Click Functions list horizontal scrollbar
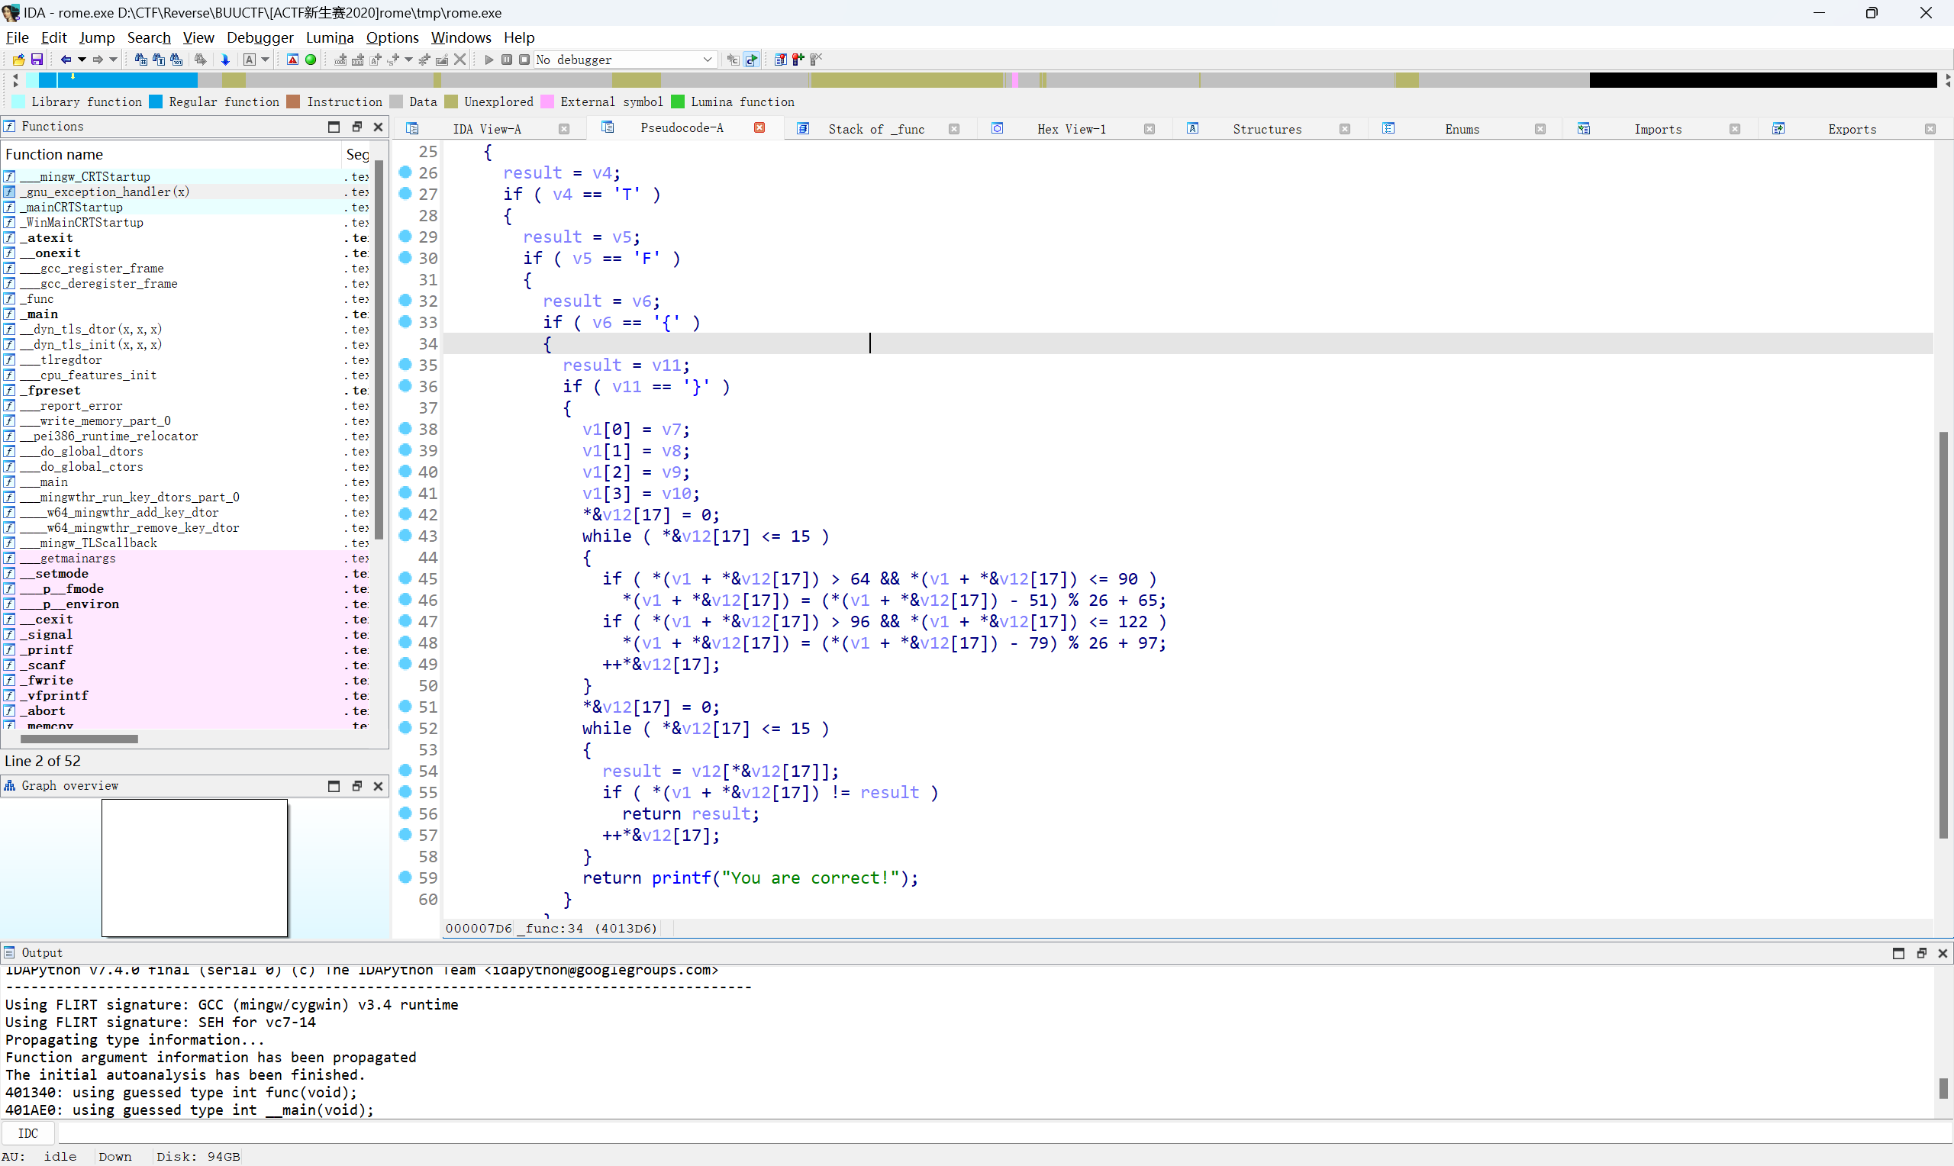The image size is (1954, 1166). [79, 739]
